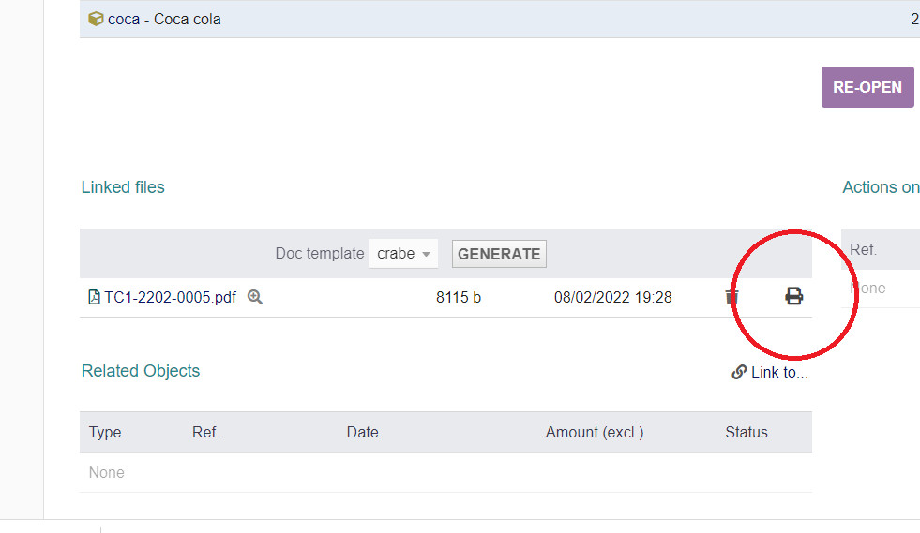Click the Related Objects section title
The height and width of the screenshot is (533, 920).
(x=141, y=371)
